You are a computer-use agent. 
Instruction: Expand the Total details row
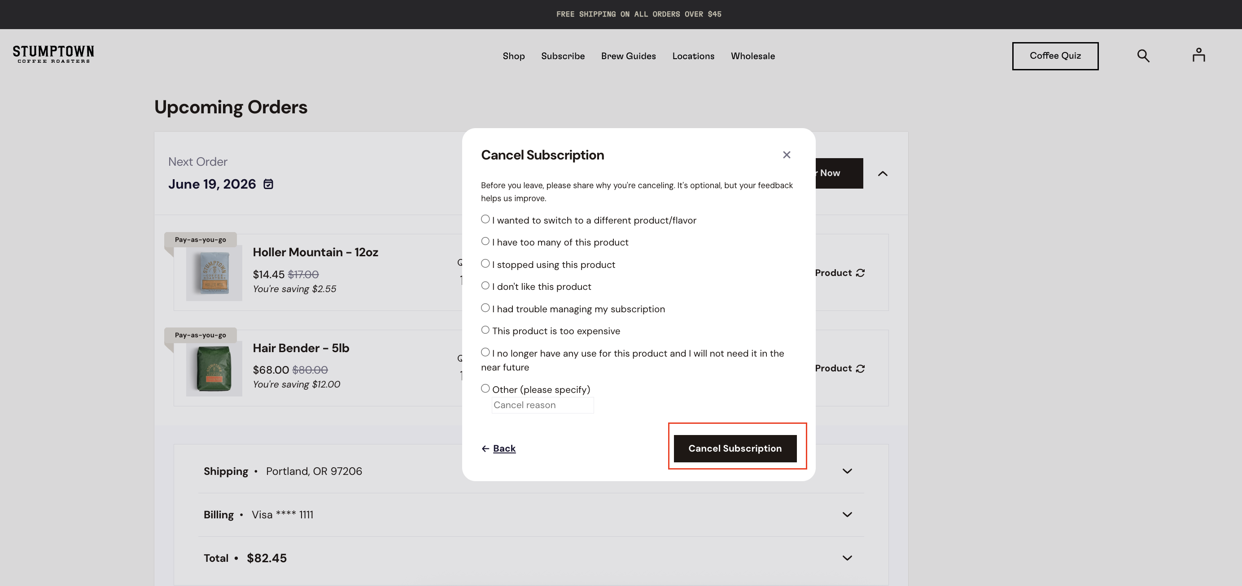pyautogui.click(x=847, y=558)
